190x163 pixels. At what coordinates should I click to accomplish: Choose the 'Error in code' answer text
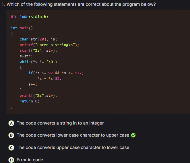pyautogui.click(x=30, y=160)
